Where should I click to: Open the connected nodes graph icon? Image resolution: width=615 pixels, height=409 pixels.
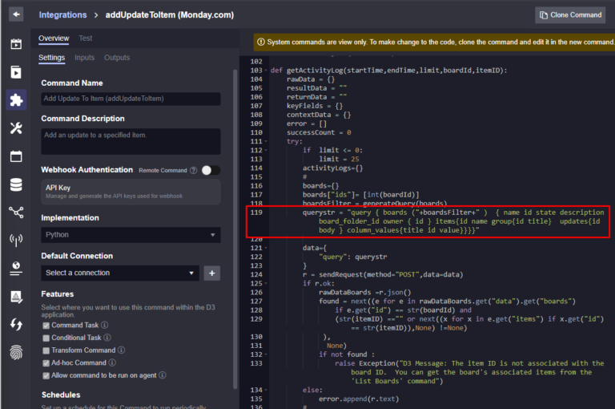16,213
